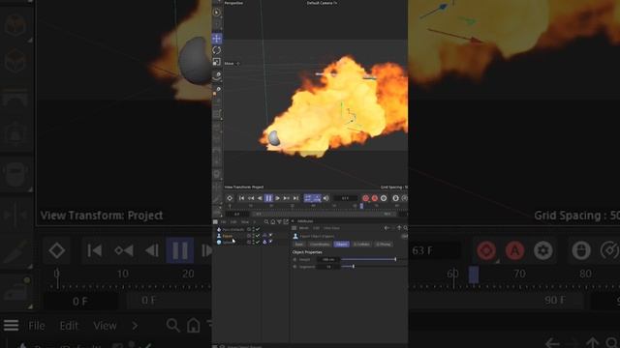Jump to next keyframe in center panel
This screenshot has height=348, width=620.
(287, 198)
